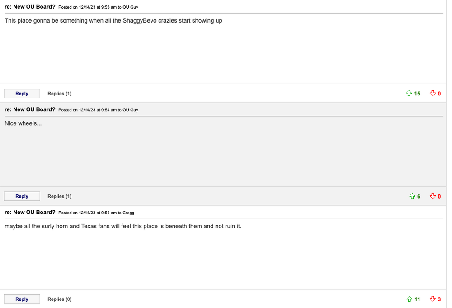Show Replies (0) under surly horn post
Screen dimensions: 452x308
tap(59, 299)
